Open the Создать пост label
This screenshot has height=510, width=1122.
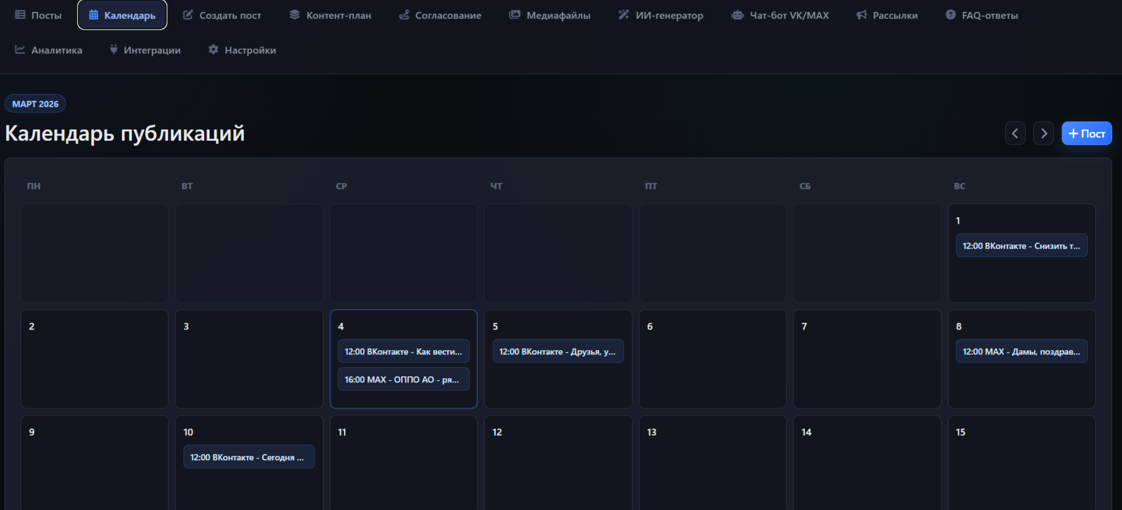pyautogui.click(x=230, y=16)
